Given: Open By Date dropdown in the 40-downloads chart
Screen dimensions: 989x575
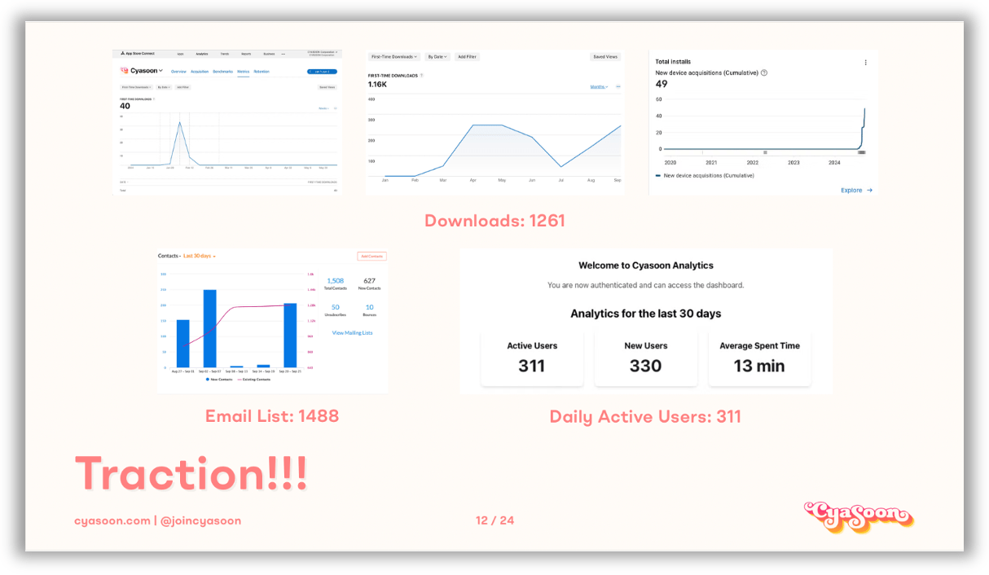Looking at the screenshot, I should pos(164,87).
